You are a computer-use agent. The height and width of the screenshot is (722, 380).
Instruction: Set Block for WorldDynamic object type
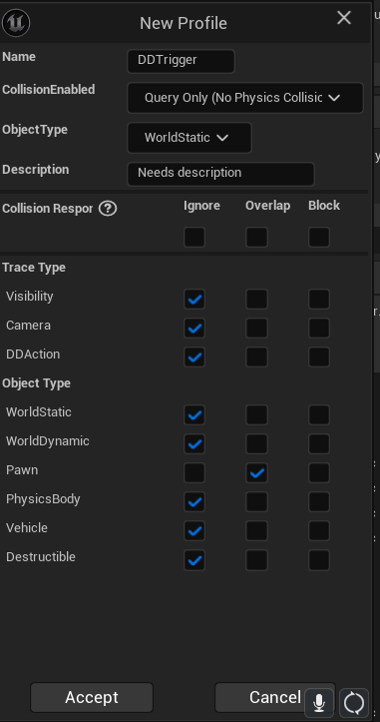coord(319,443)
